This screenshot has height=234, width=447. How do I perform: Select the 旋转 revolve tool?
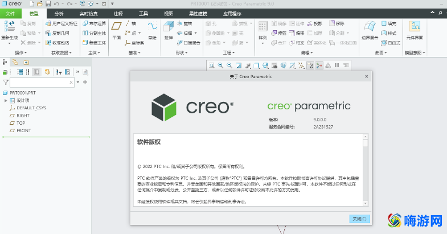click(184, 24)
